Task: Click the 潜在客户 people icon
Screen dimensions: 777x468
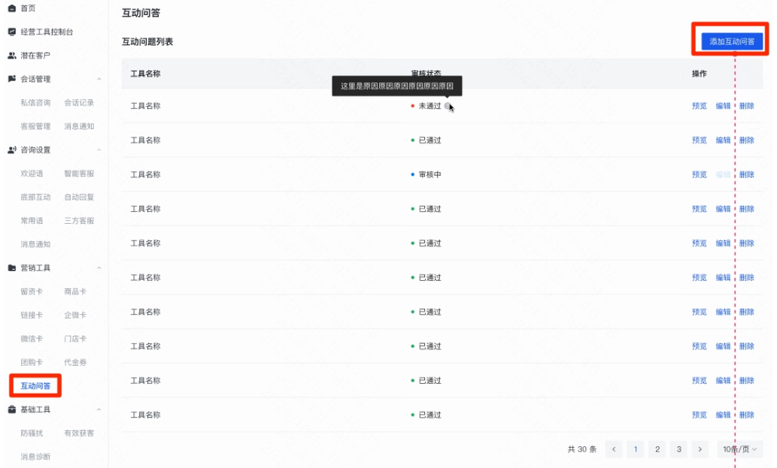Action: tap(11, 56)
